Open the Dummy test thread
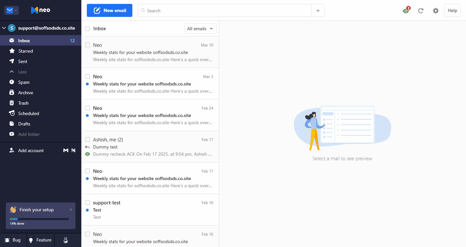The height and width of the screenshot is (247, 466). 150,147
